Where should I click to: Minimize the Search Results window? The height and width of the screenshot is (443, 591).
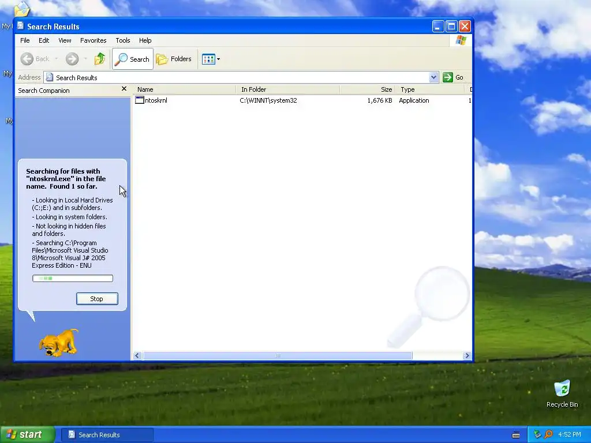[437, 27]
